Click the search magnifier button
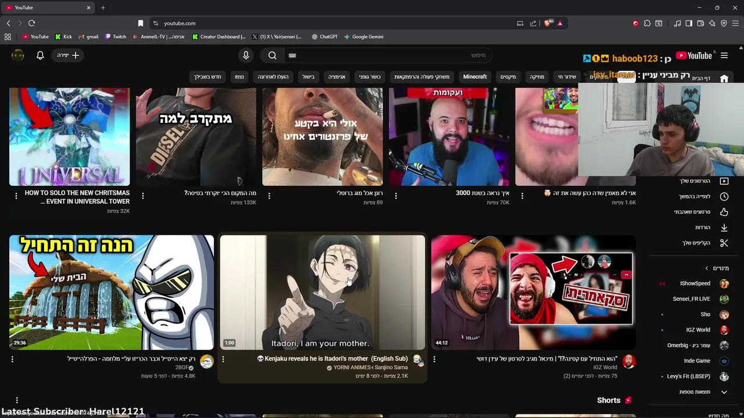Image resolution: width=744 pixels, height=418 pixels. [x=272, y=55]
